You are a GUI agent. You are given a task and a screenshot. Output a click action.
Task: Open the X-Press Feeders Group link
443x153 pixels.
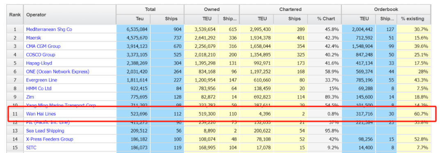pos(50,139)
